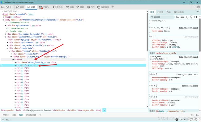Open the 性能 performance tab

(80, 7)
